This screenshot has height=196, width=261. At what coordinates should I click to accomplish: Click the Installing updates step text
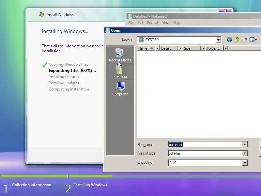click(64, 83)
